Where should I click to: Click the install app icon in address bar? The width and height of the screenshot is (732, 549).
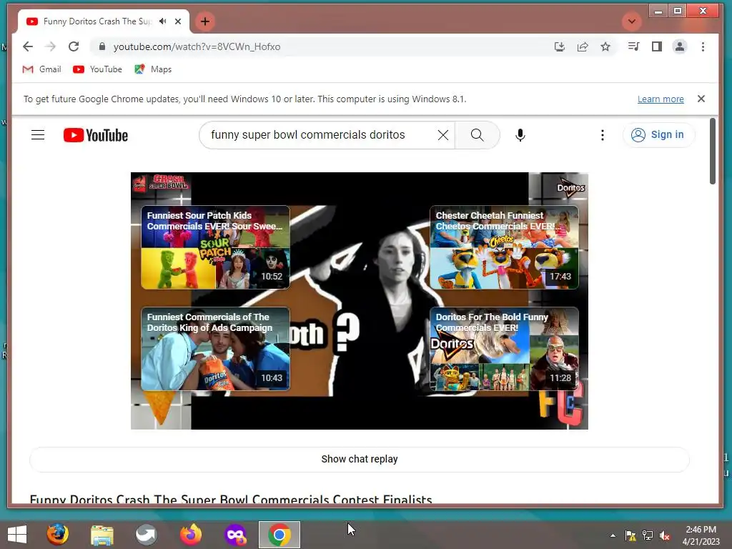point(559,46)
